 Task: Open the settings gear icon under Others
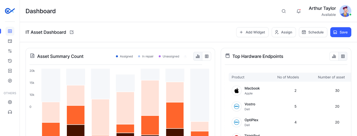[10, 102]
